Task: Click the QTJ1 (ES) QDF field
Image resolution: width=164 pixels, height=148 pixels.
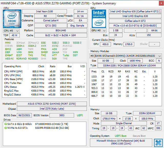Action: 51,25
